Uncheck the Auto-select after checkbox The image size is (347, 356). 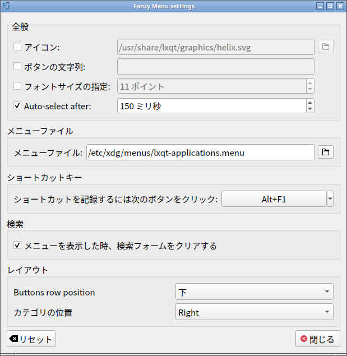tap(17, 105)
